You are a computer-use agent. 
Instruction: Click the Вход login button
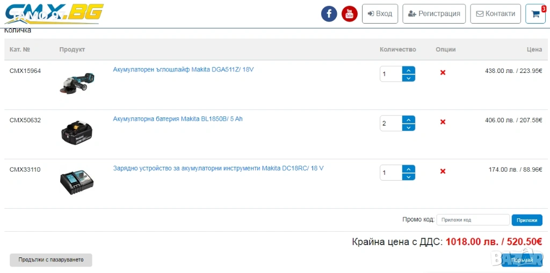click(380, 13)
